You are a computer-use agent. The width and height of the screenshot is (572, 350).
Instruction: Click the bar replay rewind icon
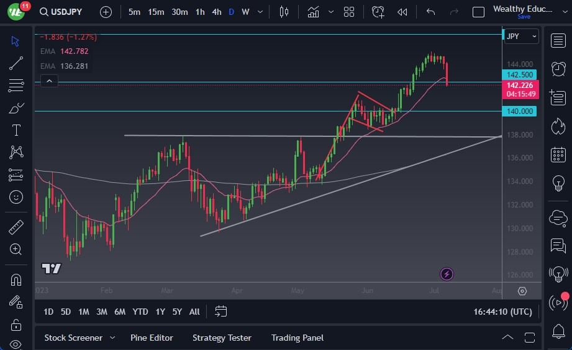[402, 12]
